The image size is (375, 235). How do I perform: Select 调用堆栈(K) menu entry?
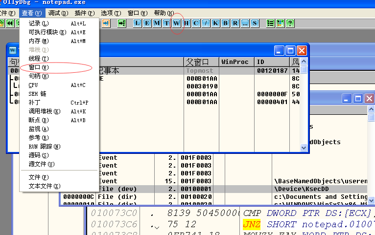59,111
